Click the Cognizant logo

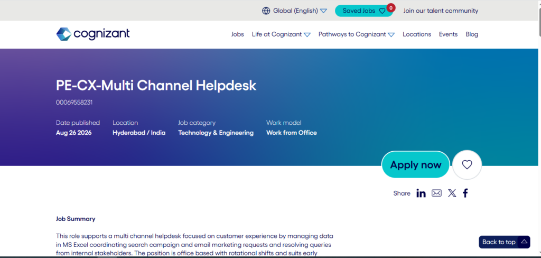click(x=93, y=34)
